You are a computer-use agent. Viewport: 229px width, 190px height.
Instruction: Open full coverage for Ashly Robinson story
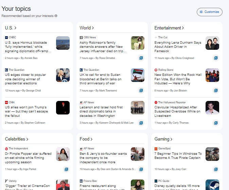click(141, 58)
